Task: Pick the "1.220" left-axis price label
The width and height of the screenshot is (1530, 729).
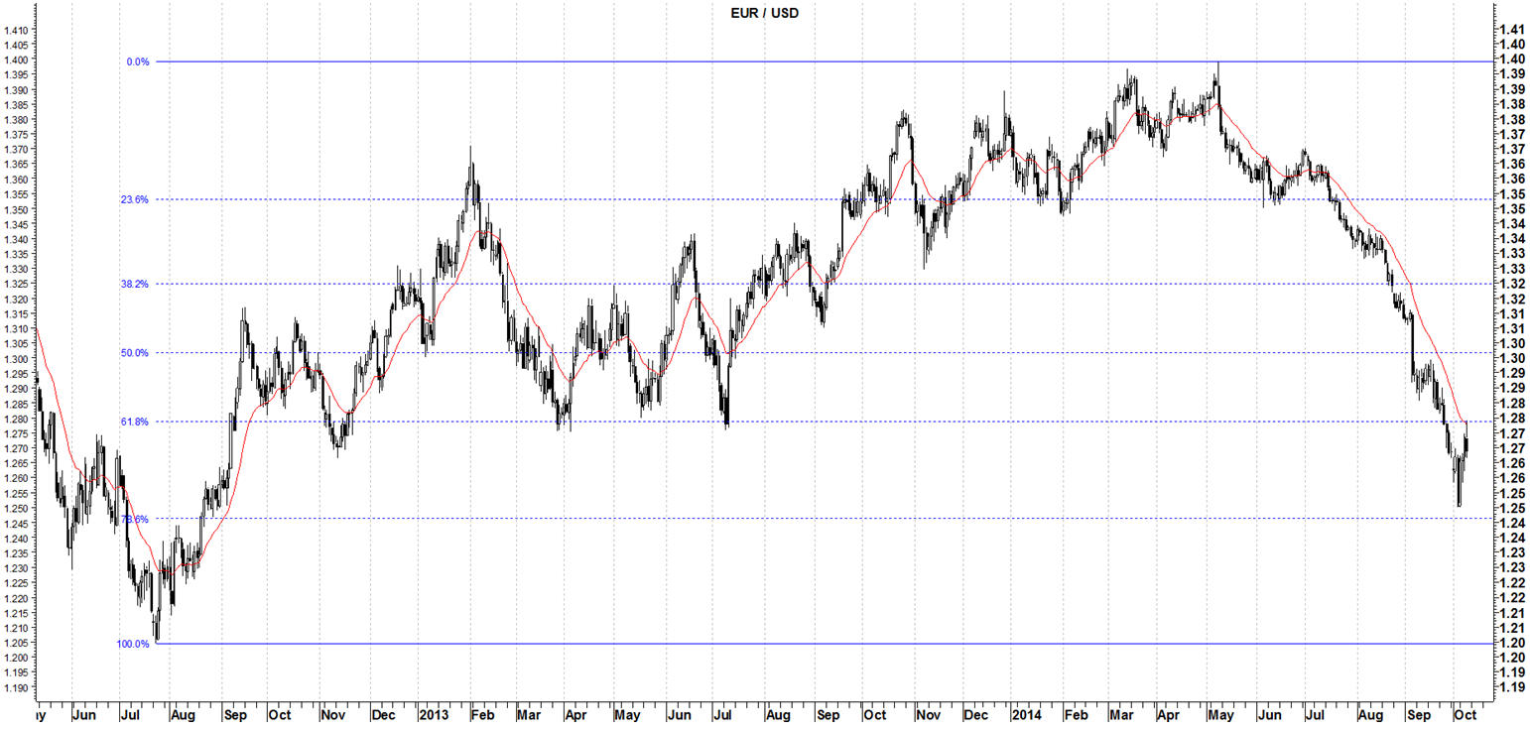Action: tap(16, 597)
